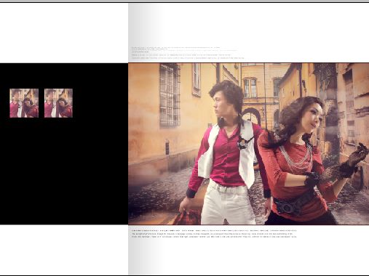This screenshot has width=369, height=276.
Task: Select the first small couple thumbnail
Action: point(24,103)
